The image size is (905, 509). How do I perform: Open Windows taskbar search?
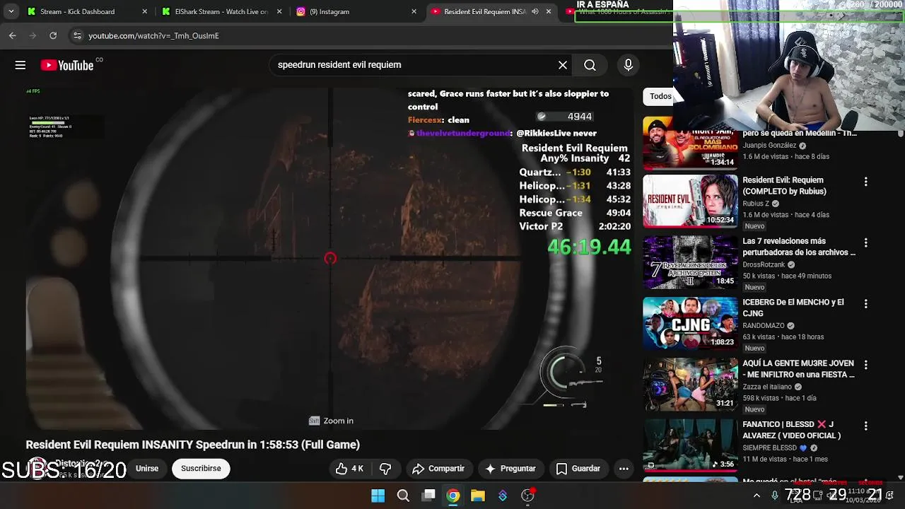403,496
